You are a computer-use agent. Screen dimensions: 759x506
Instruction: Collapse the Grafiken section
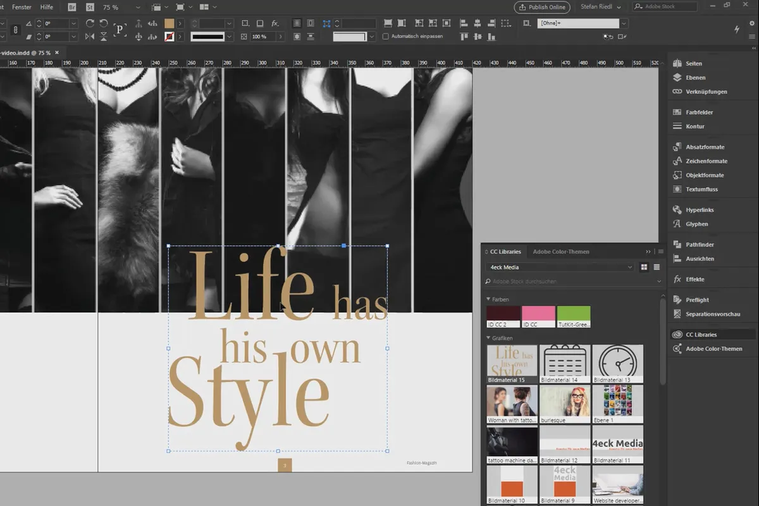tap(488, 338)
